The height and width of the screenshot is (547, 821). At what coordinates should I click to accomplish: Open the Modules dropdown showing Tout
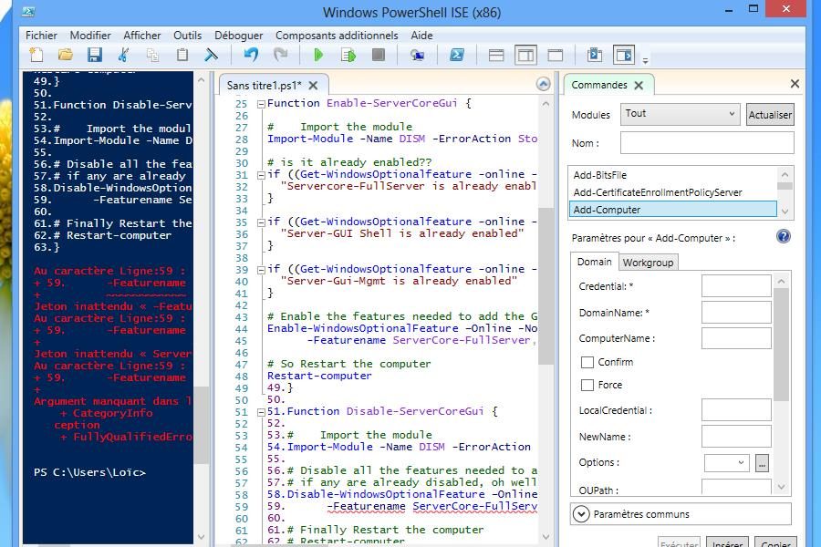pyautogui.click(x=681, y=114)
